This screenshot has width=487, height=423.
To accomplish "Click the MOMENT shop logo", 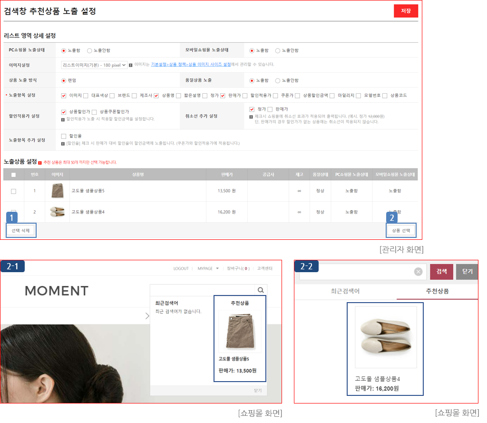I will pyautogui.click(x=57, y=291).
